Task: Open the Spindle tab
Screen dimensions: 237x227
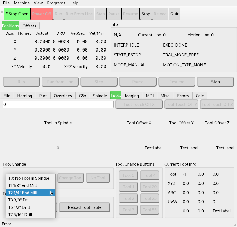Action: pyautogui.click(x=100, y=96)
